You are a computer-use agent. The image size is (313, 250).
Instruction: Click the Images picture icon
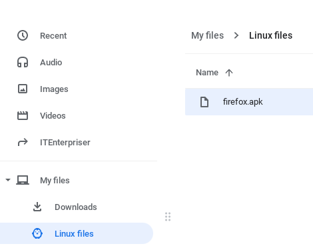click(x=23, y=89)
